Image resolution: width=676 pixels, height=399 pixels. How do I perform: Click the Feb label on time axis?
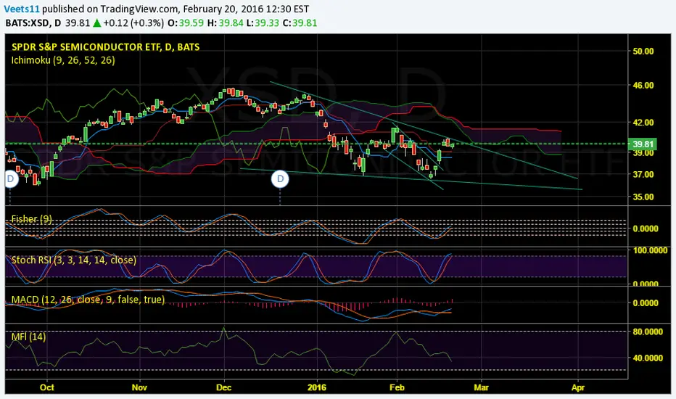click(x=397, y=387)
